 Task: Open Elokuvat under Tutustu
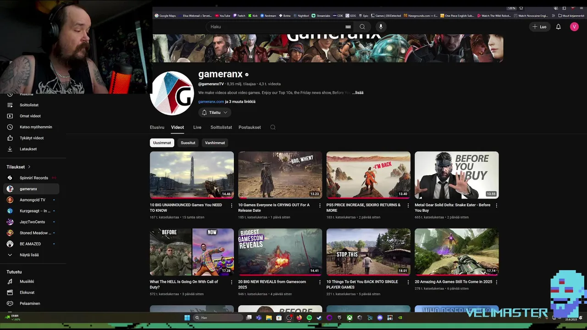click(x=31, y=292)
